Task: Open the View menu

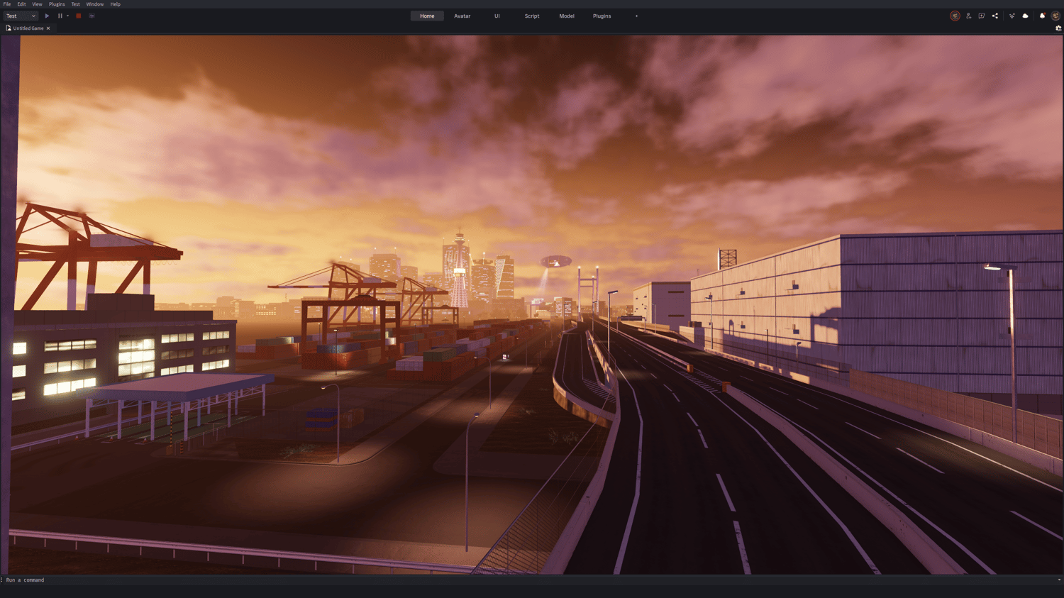Action: (x=37, y=4)
